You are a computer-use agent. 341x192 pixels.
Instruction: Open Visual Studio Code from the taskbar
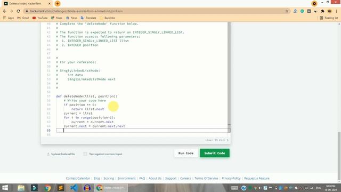[x=74, y=188]
